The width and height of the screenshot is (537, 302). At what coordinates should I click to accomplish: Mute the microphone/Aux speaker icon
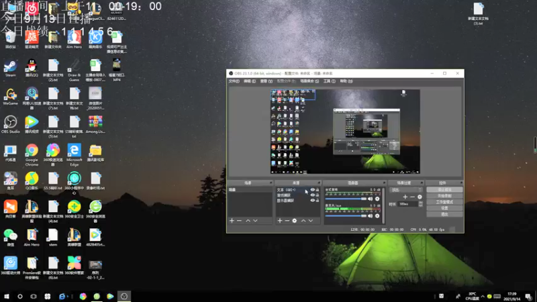pyautogui.click(x=371, y=216)
